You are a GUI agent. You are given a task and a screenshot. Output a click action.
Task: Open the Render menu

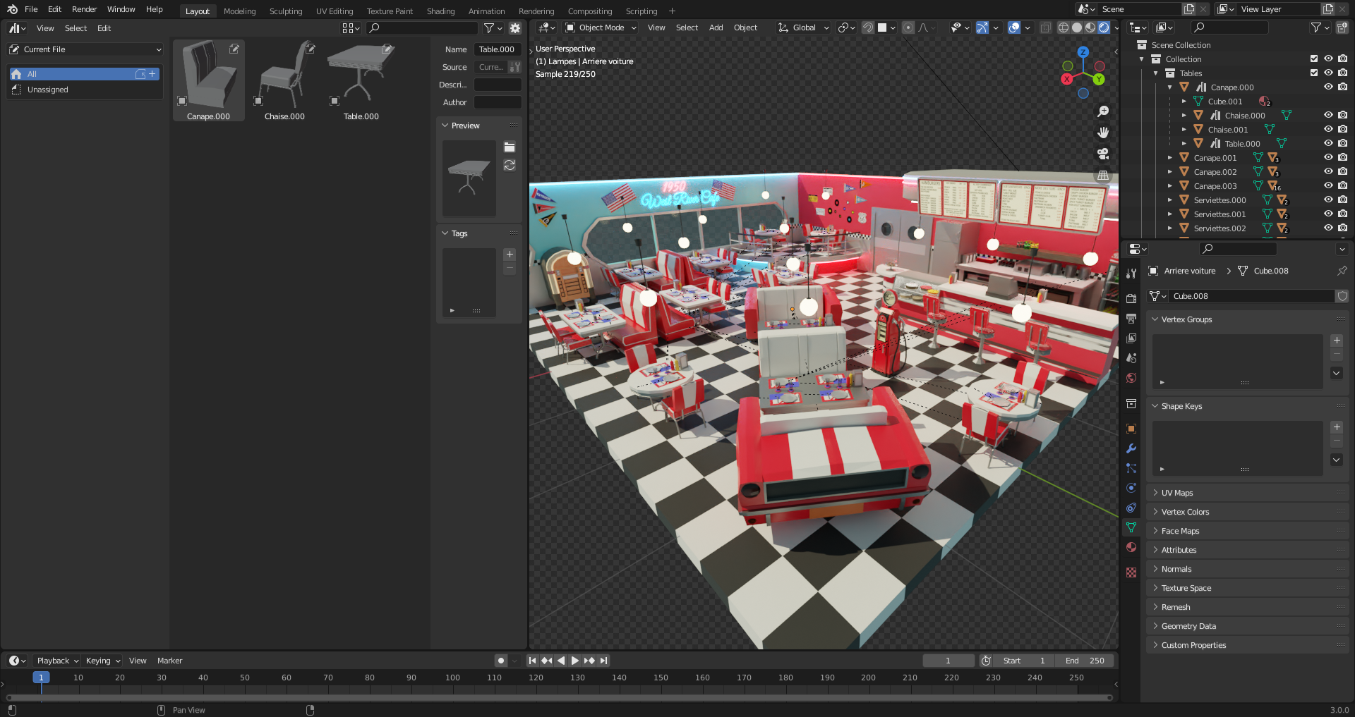pyautogui.click(x=84, y=9)
